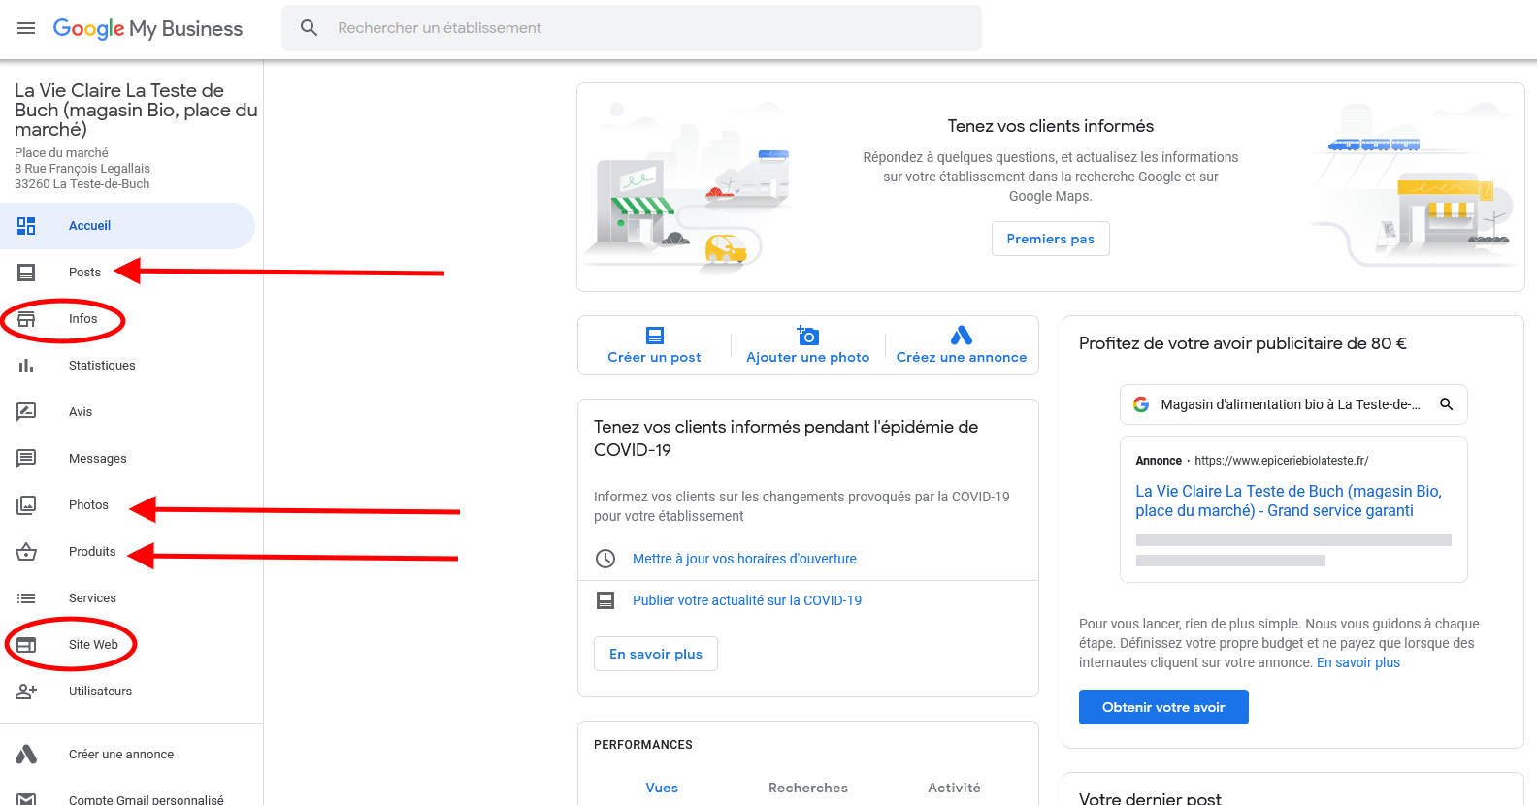1537x805 pixels.
Task: Click the Premiers pas button
Action: coord(1050,239)
